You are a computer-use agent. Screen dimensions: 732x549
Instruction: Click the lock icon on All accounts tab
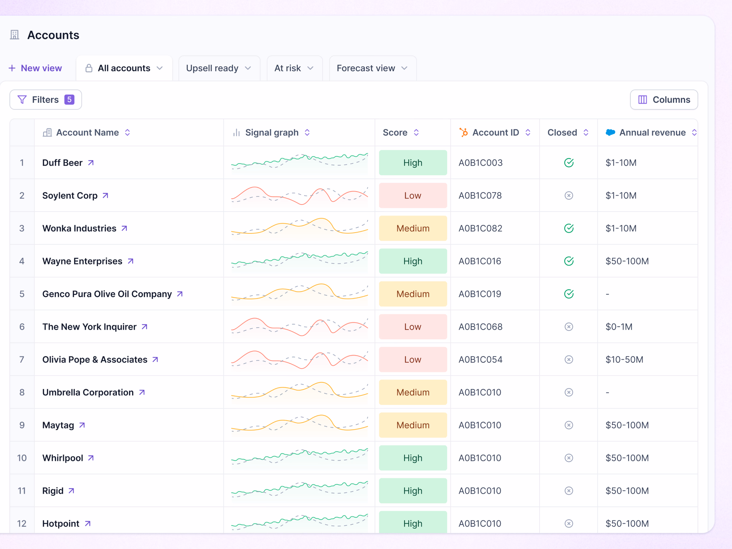pyautogui.click(x=89, y=68)
